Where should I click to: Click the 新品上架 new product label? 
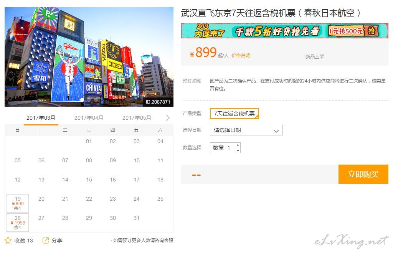point(315,57)
